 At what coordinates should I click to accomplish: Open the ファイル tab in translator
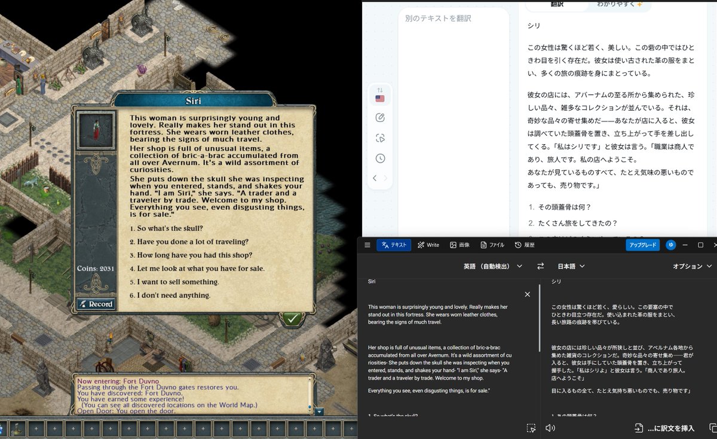[492, 245]
